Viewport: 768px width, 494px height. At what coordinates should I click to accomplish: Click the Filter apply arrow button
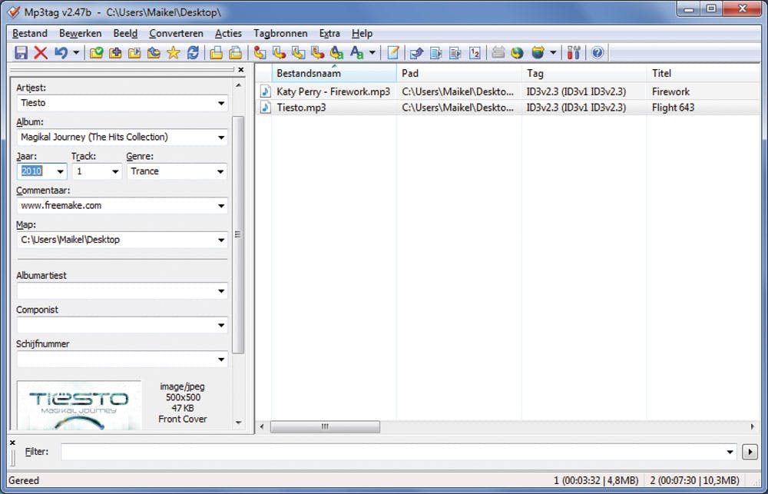750,452
